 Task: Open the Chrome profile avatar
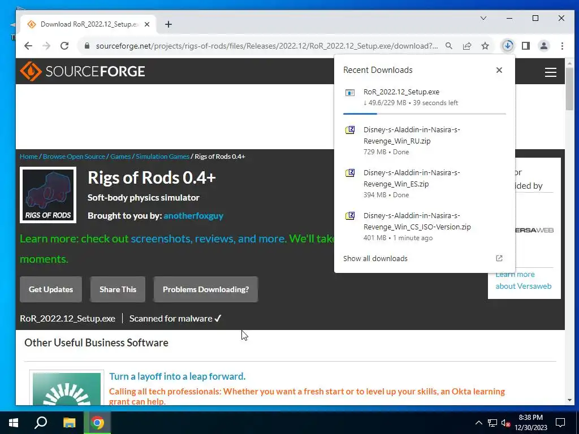coord(544,46)
